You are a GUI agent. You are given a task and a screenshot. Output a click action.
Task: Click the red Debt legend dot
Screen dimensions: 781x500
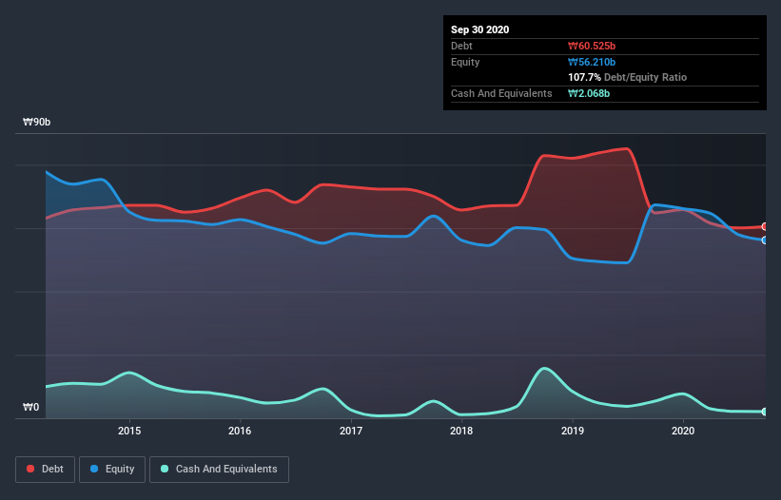point(30,469)
